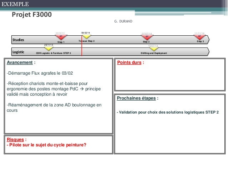The image size is (228, 171).
Task: Select the Démarrage Flux agrafes line
Action: tap(40, 73)
